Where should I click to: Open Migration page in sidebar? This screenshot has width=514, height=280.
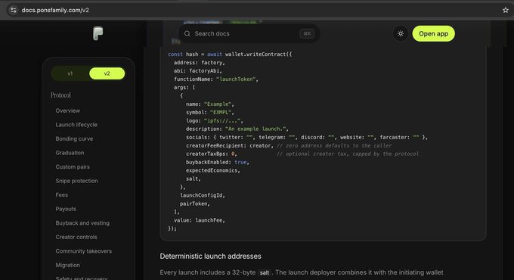(x=67, y=265)
